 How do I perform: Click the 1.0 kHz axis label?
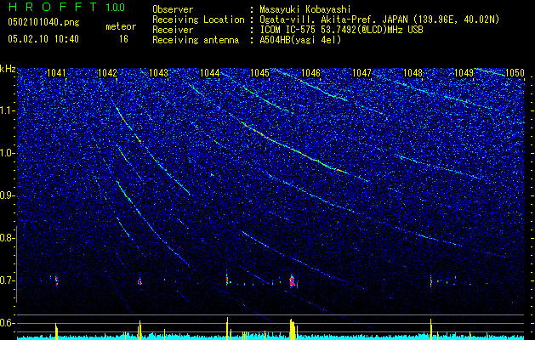click(x=8, y=153)
